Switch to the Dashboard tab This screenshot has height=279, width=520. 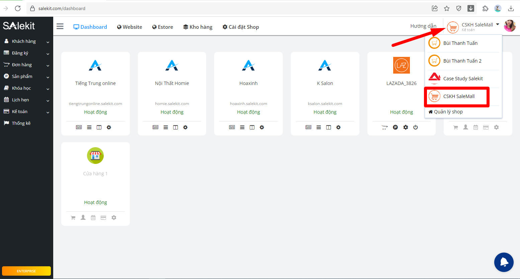click(90, 27)
